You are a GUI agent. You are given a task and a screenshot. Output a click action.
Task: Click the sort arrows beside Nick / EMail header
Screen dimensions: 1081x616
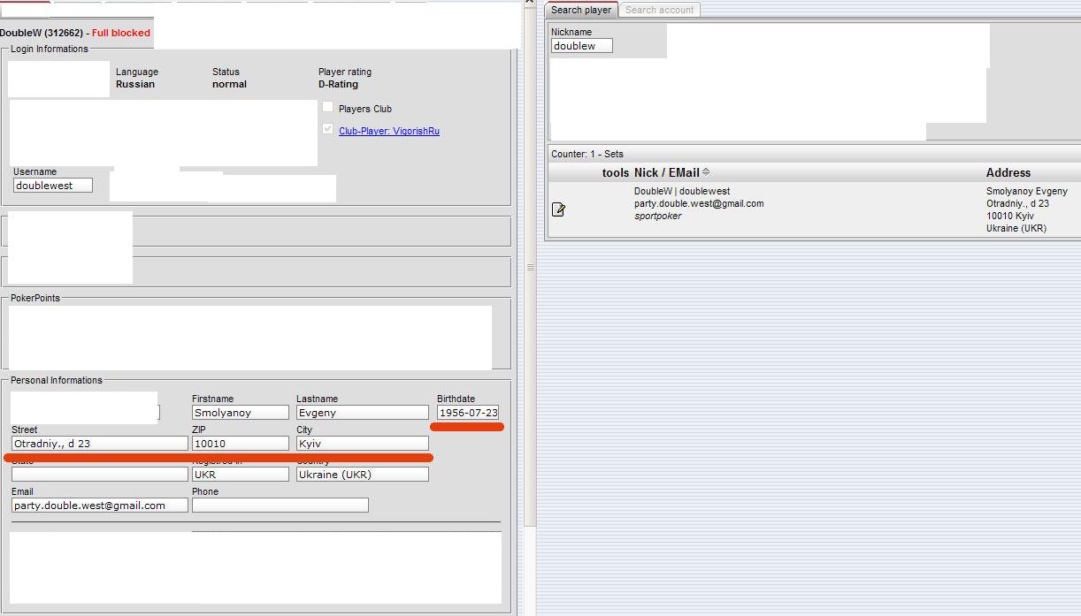coord(706,172)
